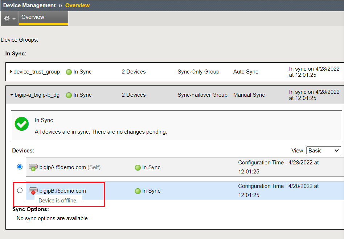
Task: Click the Sync-Only Group text
Action: click(198, 72)
